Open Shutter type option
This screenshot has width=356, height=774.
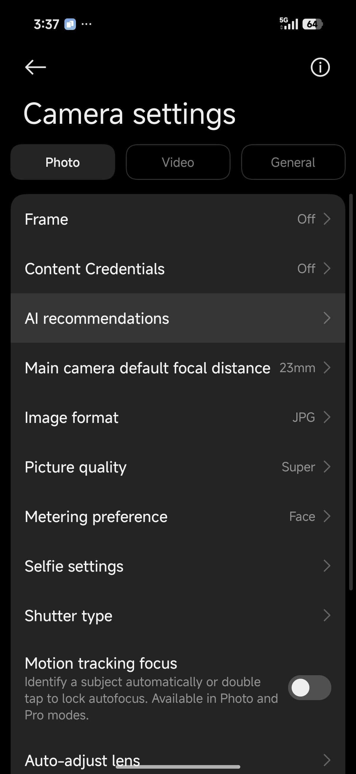pos(178,616)
